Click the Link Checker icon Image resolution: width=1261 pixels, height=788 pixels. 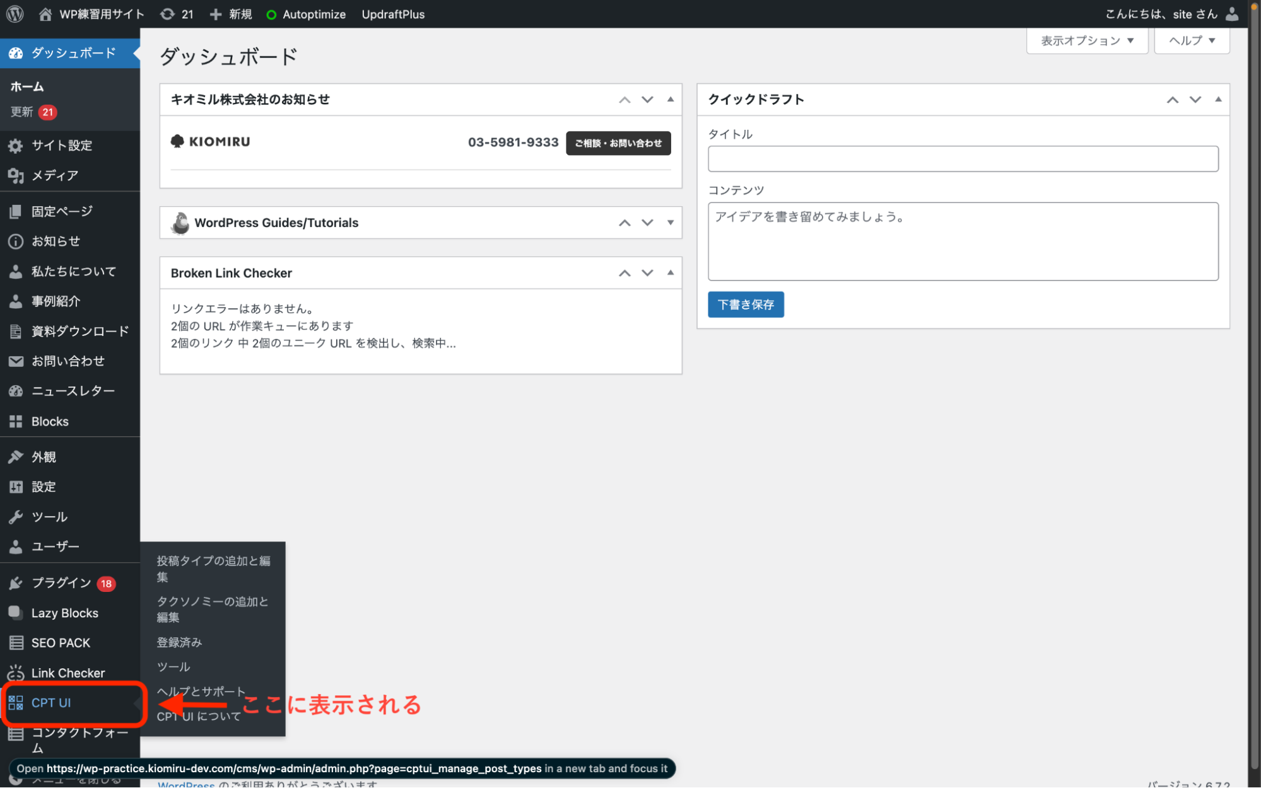[x=16, y=673]
